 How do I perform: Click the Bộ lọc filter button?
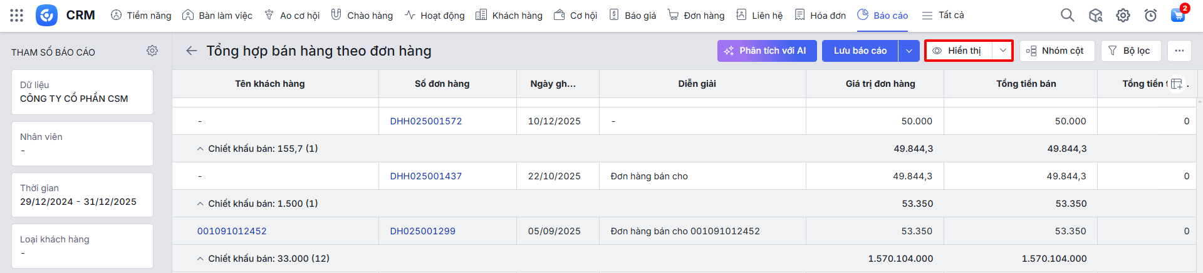(1130, 51)
